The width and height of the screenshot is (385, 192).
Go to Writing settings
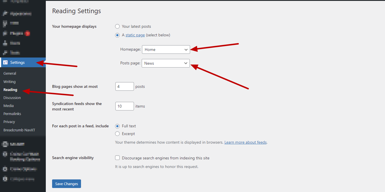[x=9, y=82]
